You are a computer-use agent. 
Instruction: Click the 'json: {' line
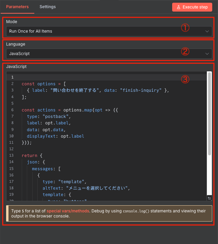click(x=36, y=162)
